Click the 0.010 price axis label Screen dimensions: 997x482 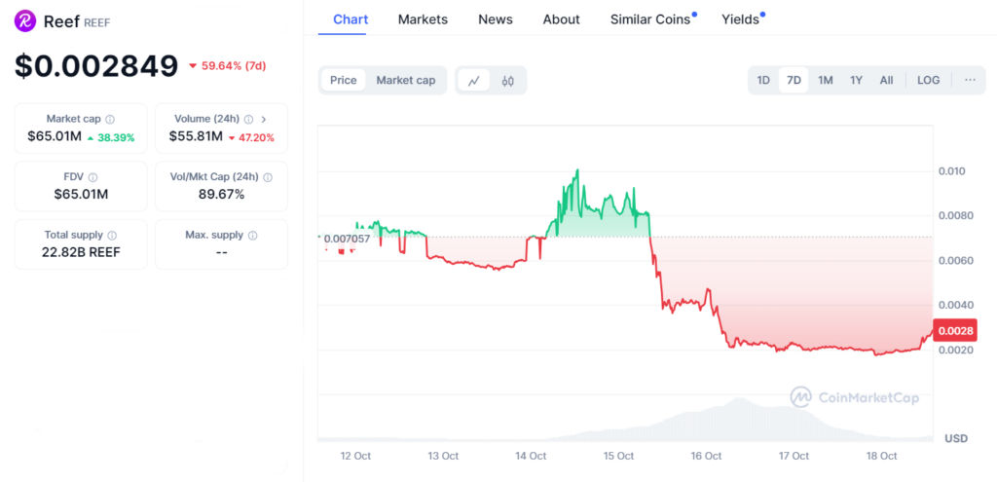click(952, 171)
